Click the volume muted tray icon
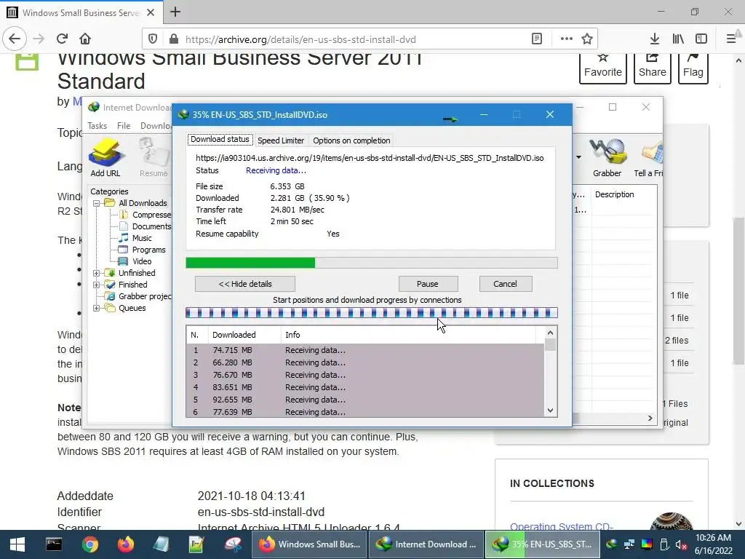The height and width of the screenshot is (559, 745). click(681, 544)
